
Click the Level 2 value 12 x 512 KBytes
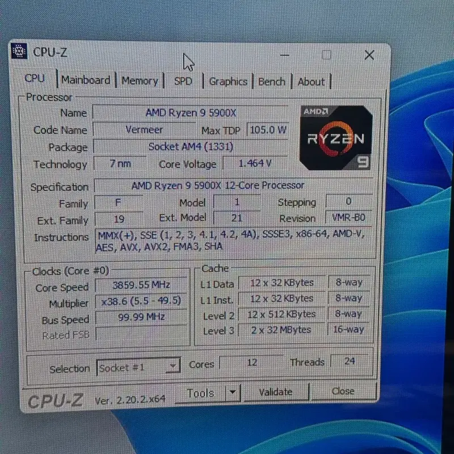[281, 314]
